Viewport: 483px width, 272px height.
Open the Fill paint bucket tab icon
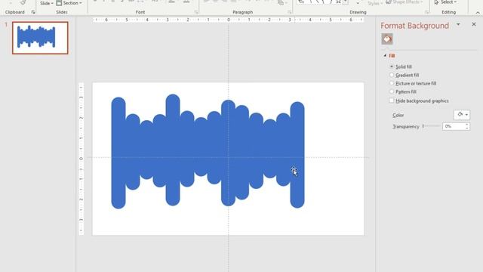pyautogui.click(x=387, y=39)
